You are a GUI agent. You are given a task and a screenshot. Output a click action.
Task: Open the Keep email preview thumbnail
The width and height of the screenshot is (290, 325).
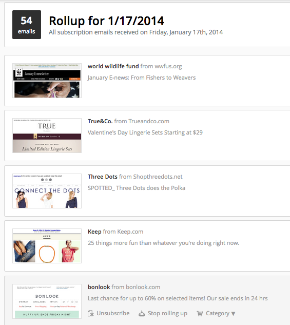click(x=47, y=246)
